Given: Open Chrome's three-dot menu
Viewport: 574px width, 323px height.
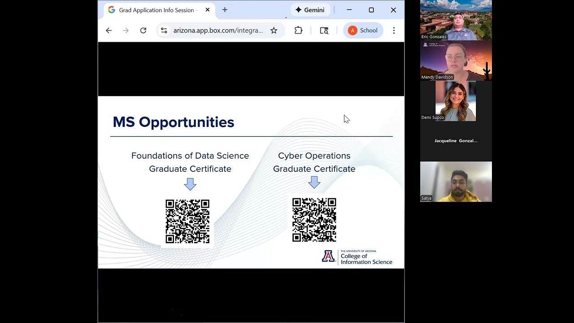Looking at the screenshot, I should 394,31.
